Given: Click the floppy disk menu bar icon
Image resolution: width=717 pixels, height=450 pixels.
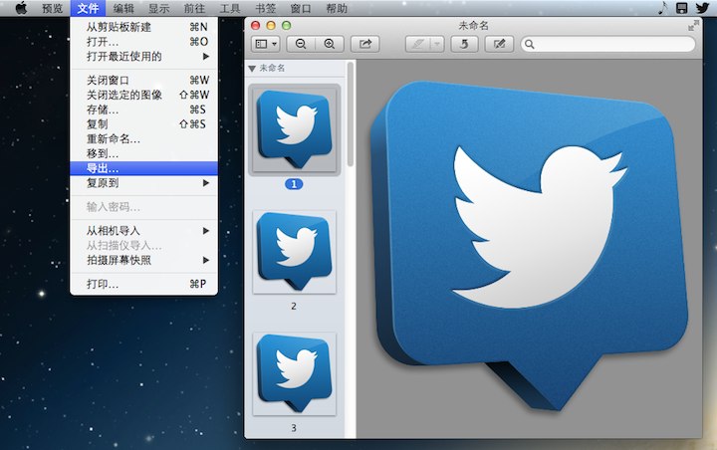Looking at the screenshot, I should [x=681, y=8].
